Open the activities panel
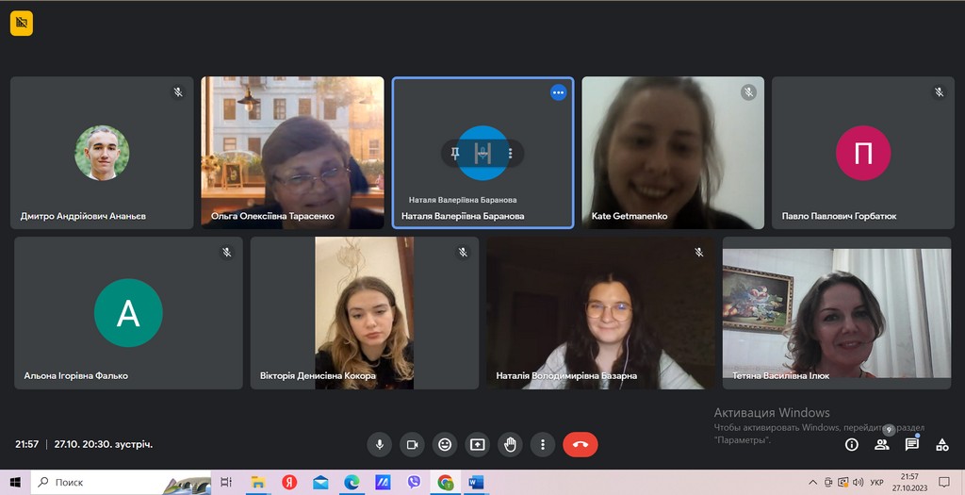Viewport: 965px width, 495px height. 942,444
